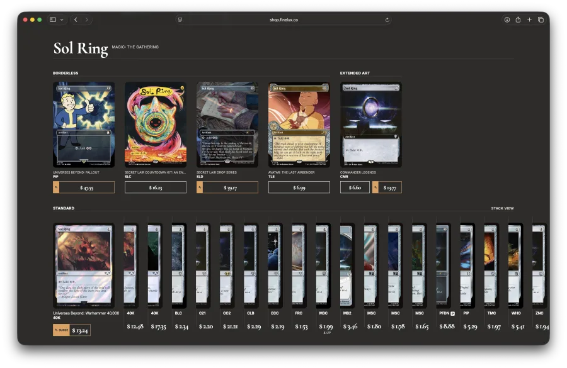
Task: Open the Safari share icon
Action: [x=518, y=20]
